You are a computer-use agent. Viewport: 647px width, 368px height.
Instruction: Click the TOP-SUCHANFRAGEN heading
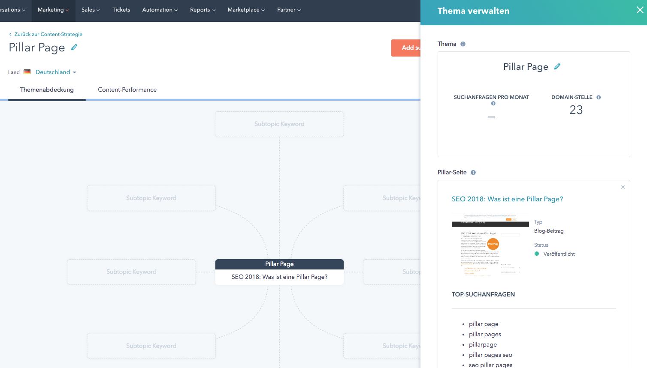click(x=483, y=294)
